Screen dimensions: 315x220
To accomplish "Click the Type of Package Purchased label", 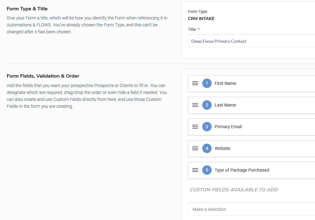I will coord(242,170).
